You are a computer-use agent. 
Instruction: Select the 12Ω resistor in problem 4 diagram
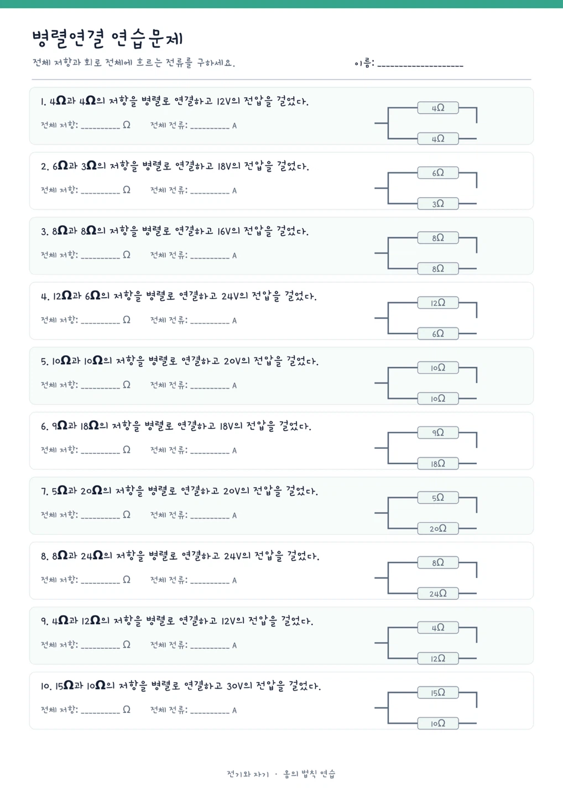point(438,303)
